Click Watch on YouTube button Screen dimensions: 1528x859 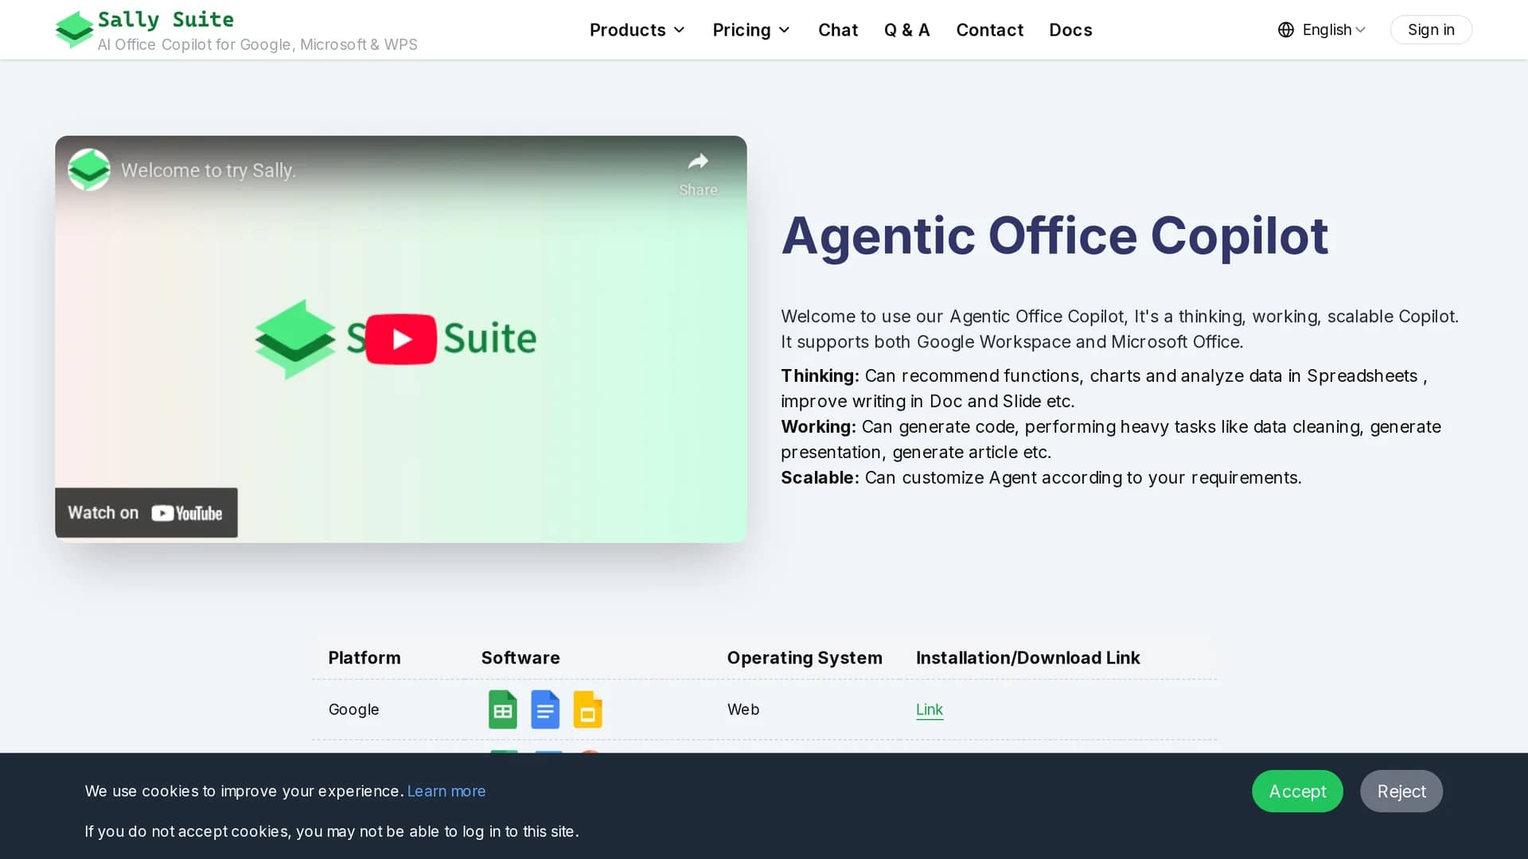click(x=146, y=513)
